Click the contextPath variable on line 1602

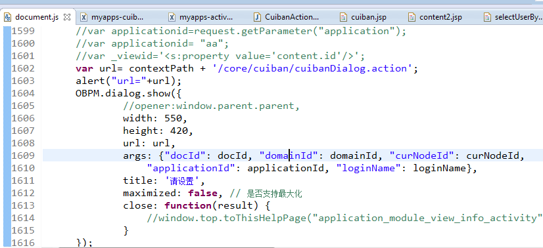161,68
